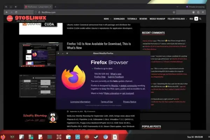The height and width of the screenshot is (140, 210).
Task: Open Submit Feedback link
Action: pos(116,77)
